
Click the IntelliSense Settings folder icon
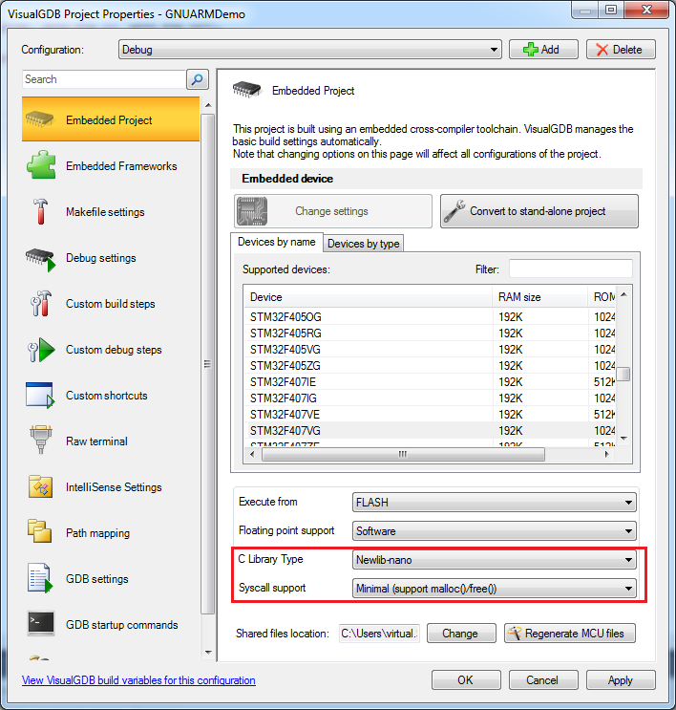40,486
